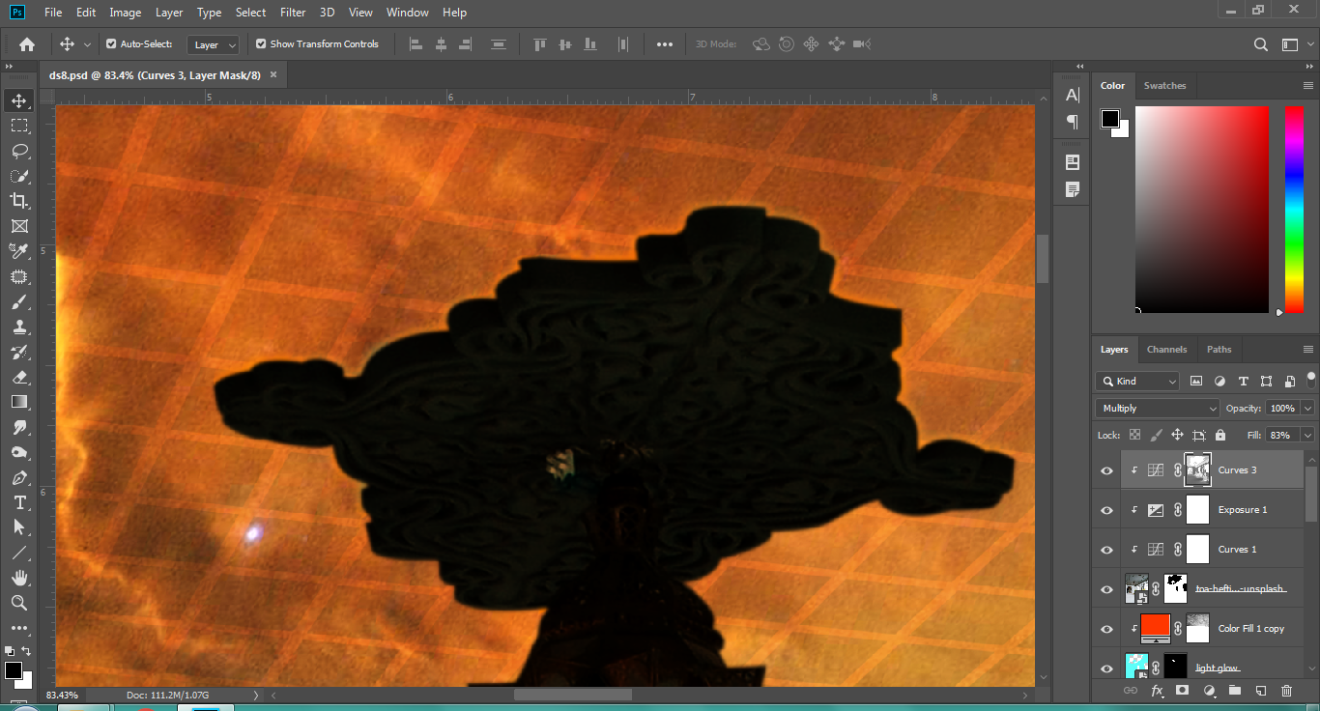Image resolution: width=1320 pixels, height=711 pixels.
Task: Open the Opacity slider dropdown arrow
Action: [1308, 409]
